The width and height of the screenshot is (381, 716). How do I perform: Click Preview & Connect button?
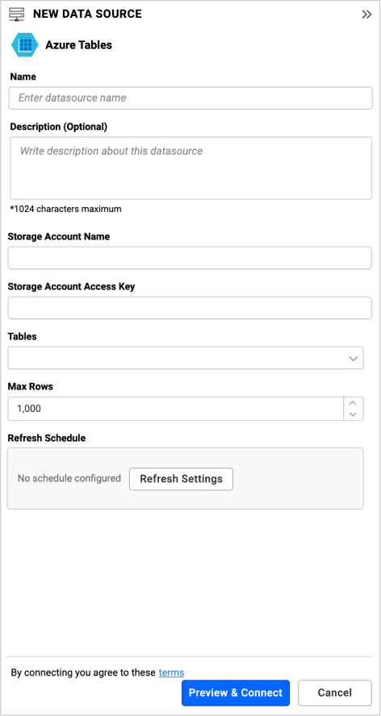tap(236, 693)
